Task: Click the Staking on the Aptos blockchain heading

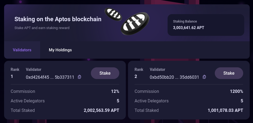Action: (x=58, y=19)
